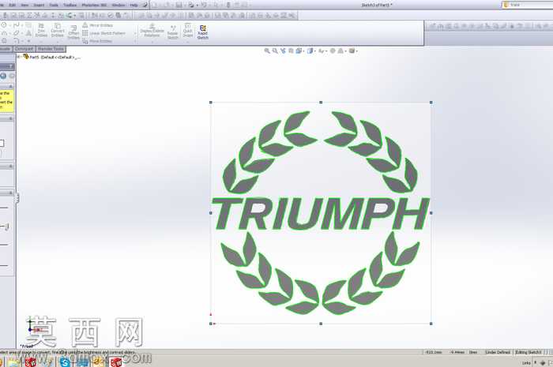
Task: Click the Zoom to Area magnifier icon
Action: [275, 51]
